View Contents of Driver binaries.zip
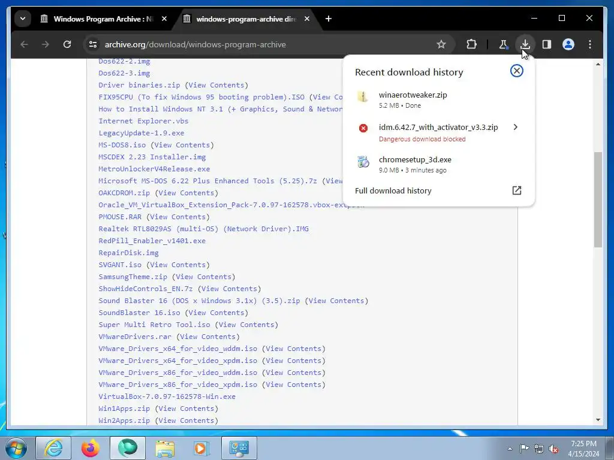Image resolution: width=614 pixels, height=460 pixels. 216,85
